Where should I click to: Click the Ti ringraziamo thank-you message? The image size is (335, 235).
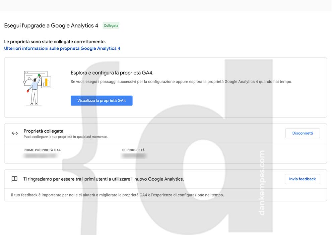[104, 179]
